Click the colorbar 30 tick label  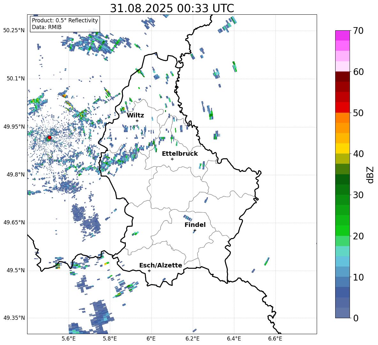(358, 195)
